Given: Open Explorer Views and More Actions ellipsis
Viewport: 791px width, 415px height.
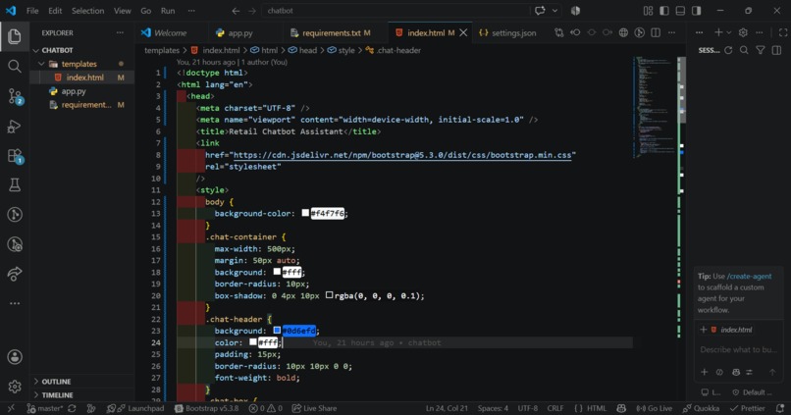Looking at the screenshot, I should pyautogui.click(x=120, y=32).
